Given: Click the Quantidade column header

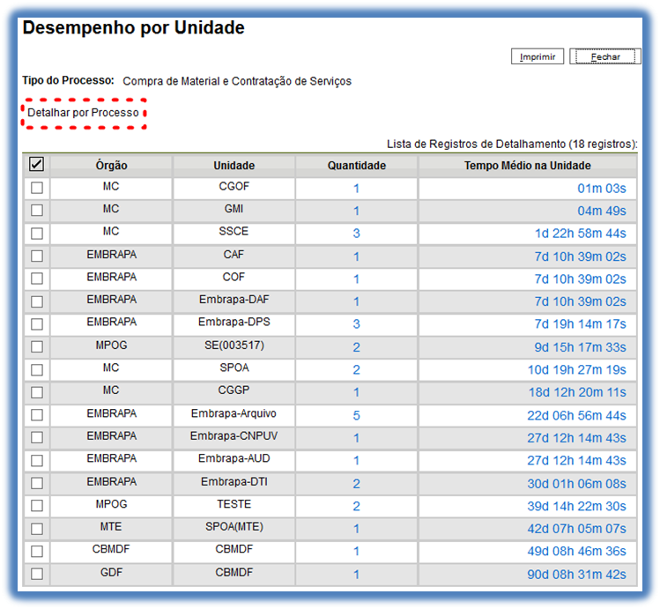Looking at the screenshot, I should click(x=356, y=166).
